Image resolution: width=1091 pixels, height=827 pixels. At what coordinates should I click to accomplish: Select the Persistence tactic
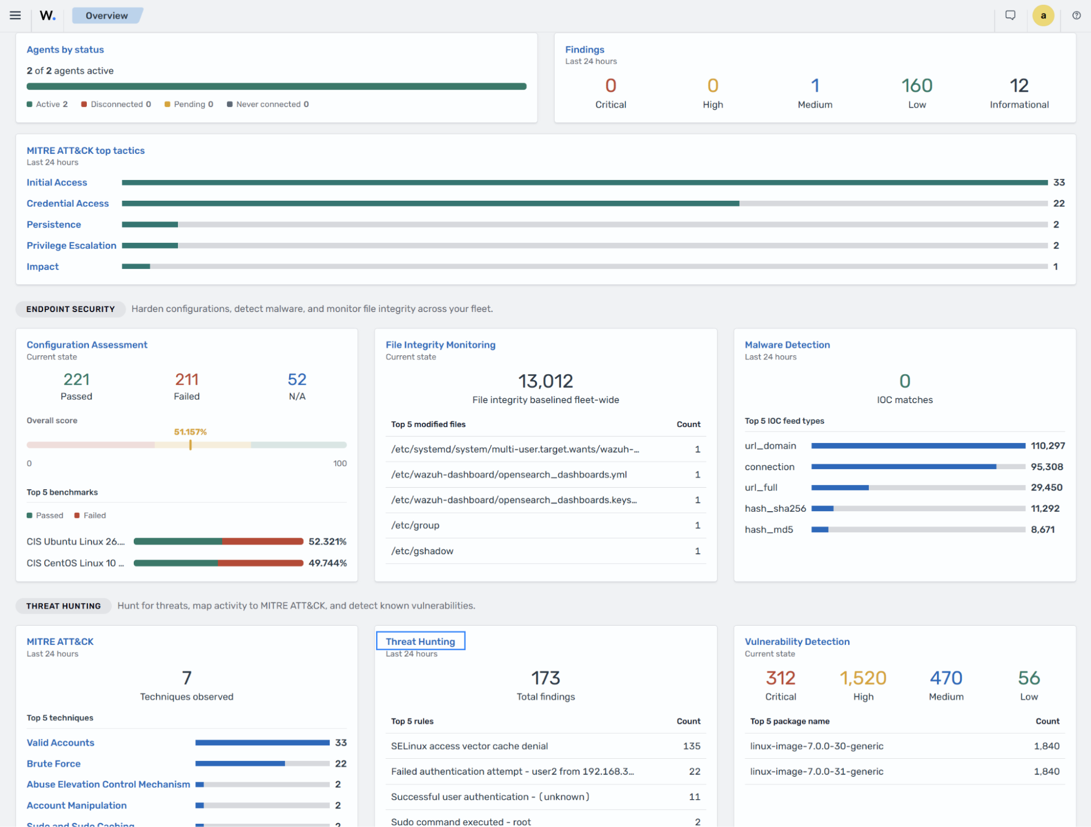(x=53, y=224)
